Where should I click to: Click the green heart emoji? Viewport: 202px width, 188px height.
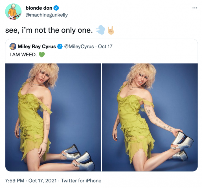coord(41,54)
